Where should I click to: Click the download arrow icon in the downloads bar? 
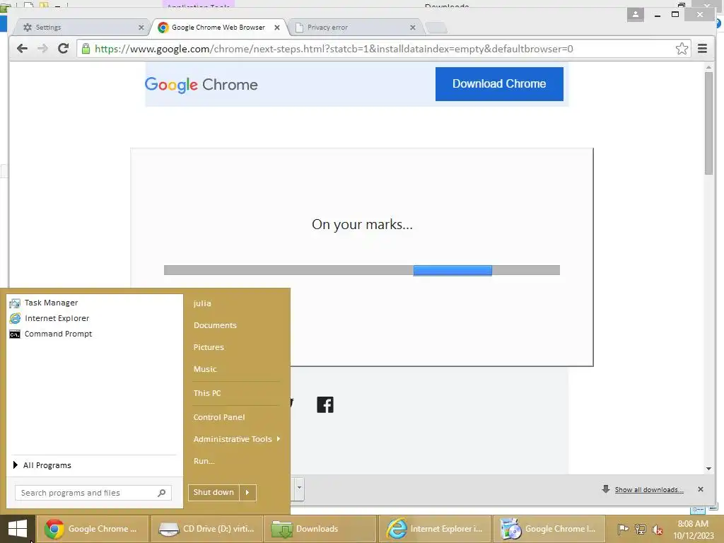pyautogui.click(x=606, y=489)
